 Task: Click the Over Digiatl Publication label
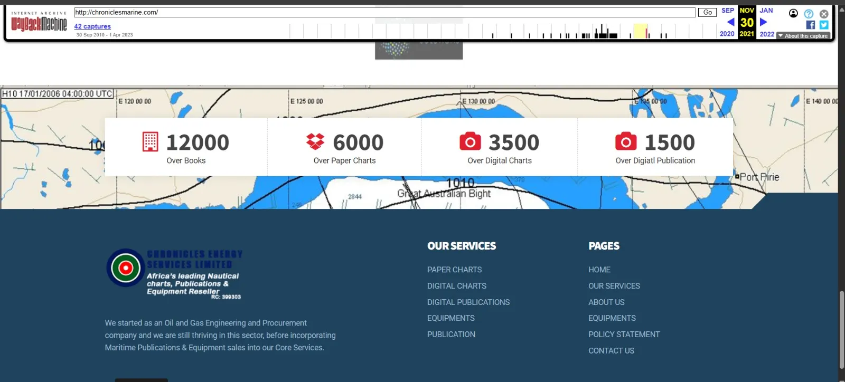click(655, 160)
